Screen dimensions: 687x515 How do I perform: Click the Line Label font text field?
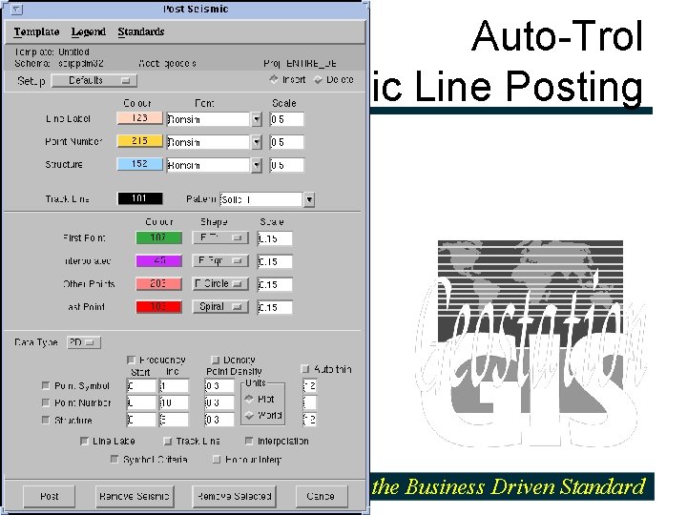tap(208, 119)
